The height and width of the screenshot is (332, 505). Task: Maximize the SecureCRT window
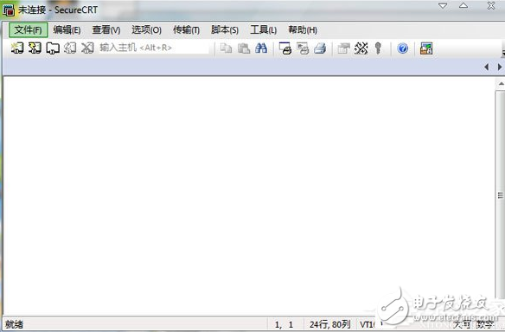tap(463, 5)
